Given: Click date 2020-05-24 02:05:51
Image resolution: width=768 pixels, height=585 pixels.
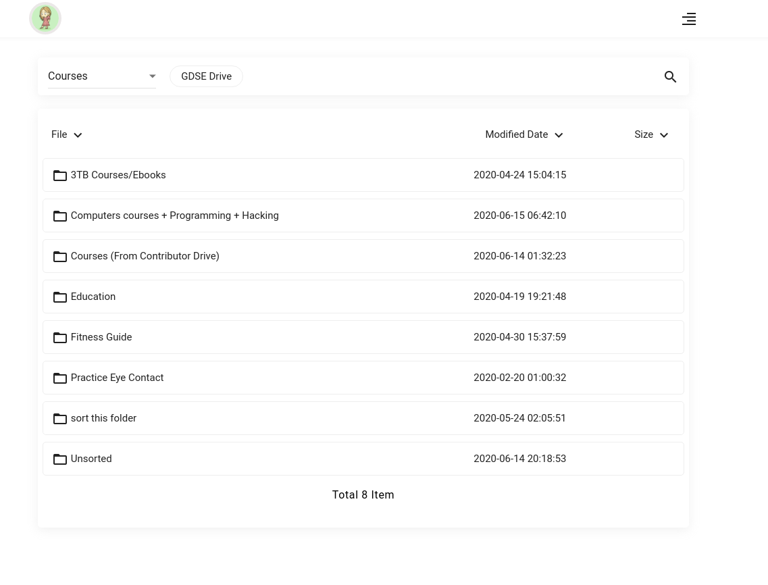Looking at the screenshot, I should 519,418.
